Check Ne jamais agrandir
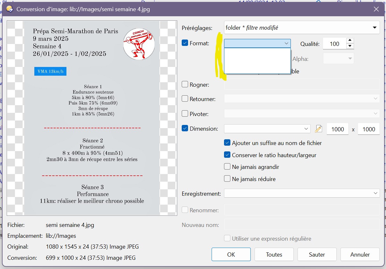Screen dimensions: 386x269 [x=227, y=167]
